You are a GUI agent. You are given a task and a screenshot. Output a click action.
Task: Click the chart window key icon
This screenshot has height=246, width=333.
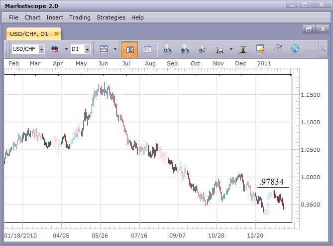(x=260, y=49)
